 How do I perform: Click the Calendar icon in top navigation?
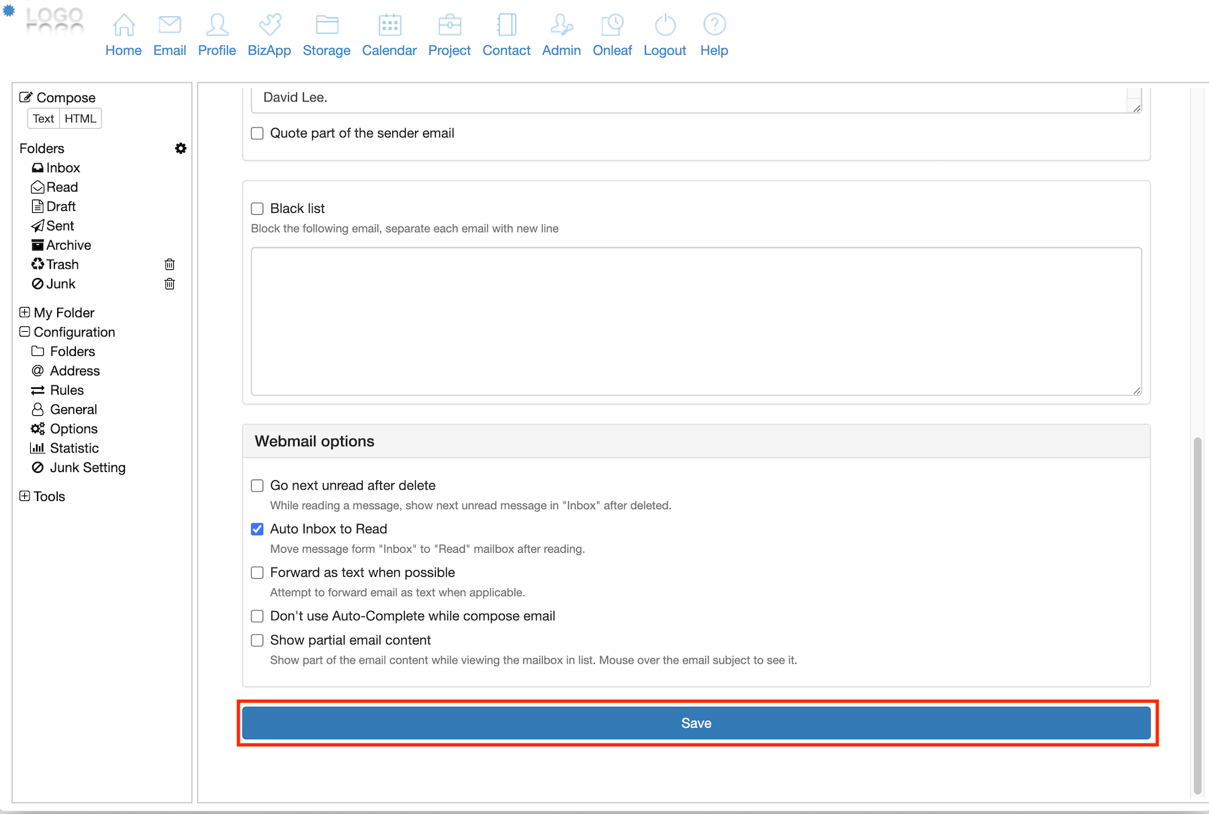pyautogui.click(x=390, y=26)
